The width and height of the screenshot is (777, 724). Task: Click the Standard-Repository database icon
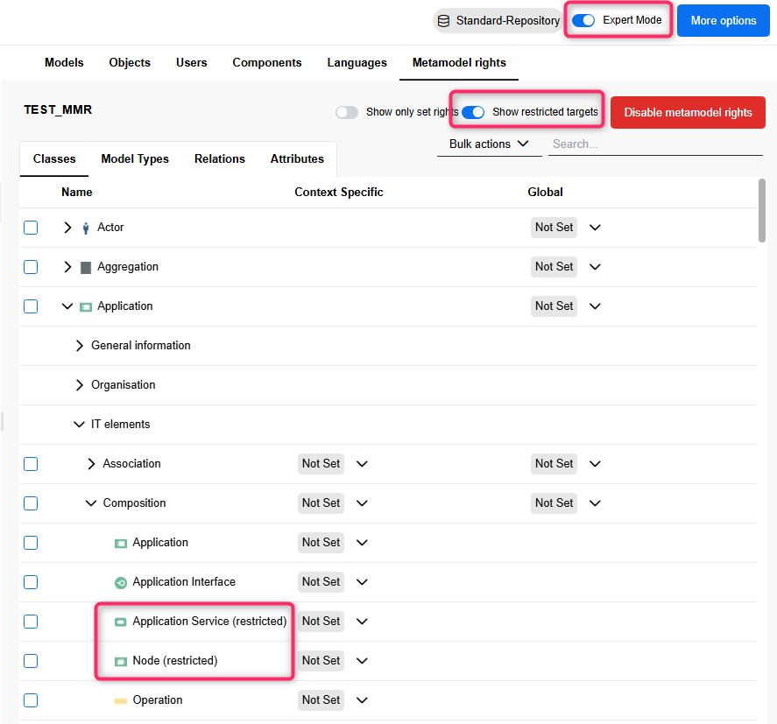pos(444,21)
